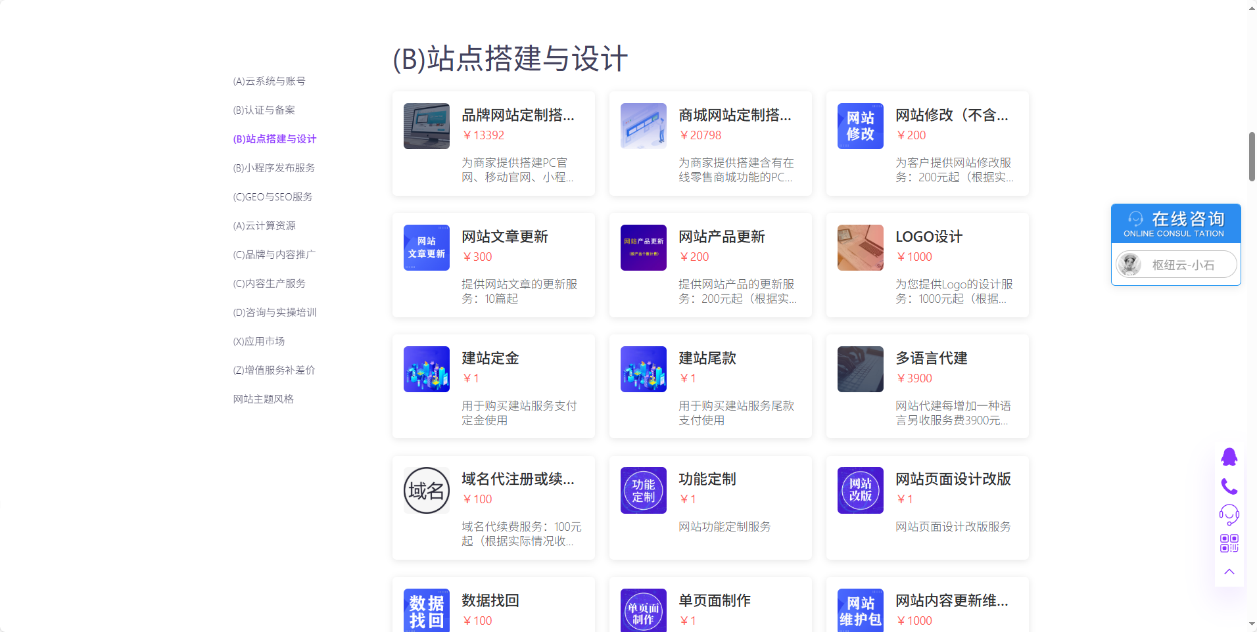1257x632 pixels.
Task: Open 网站主题风格 from the sidebar
Action: pyautogui.click(x=263, y=399)
